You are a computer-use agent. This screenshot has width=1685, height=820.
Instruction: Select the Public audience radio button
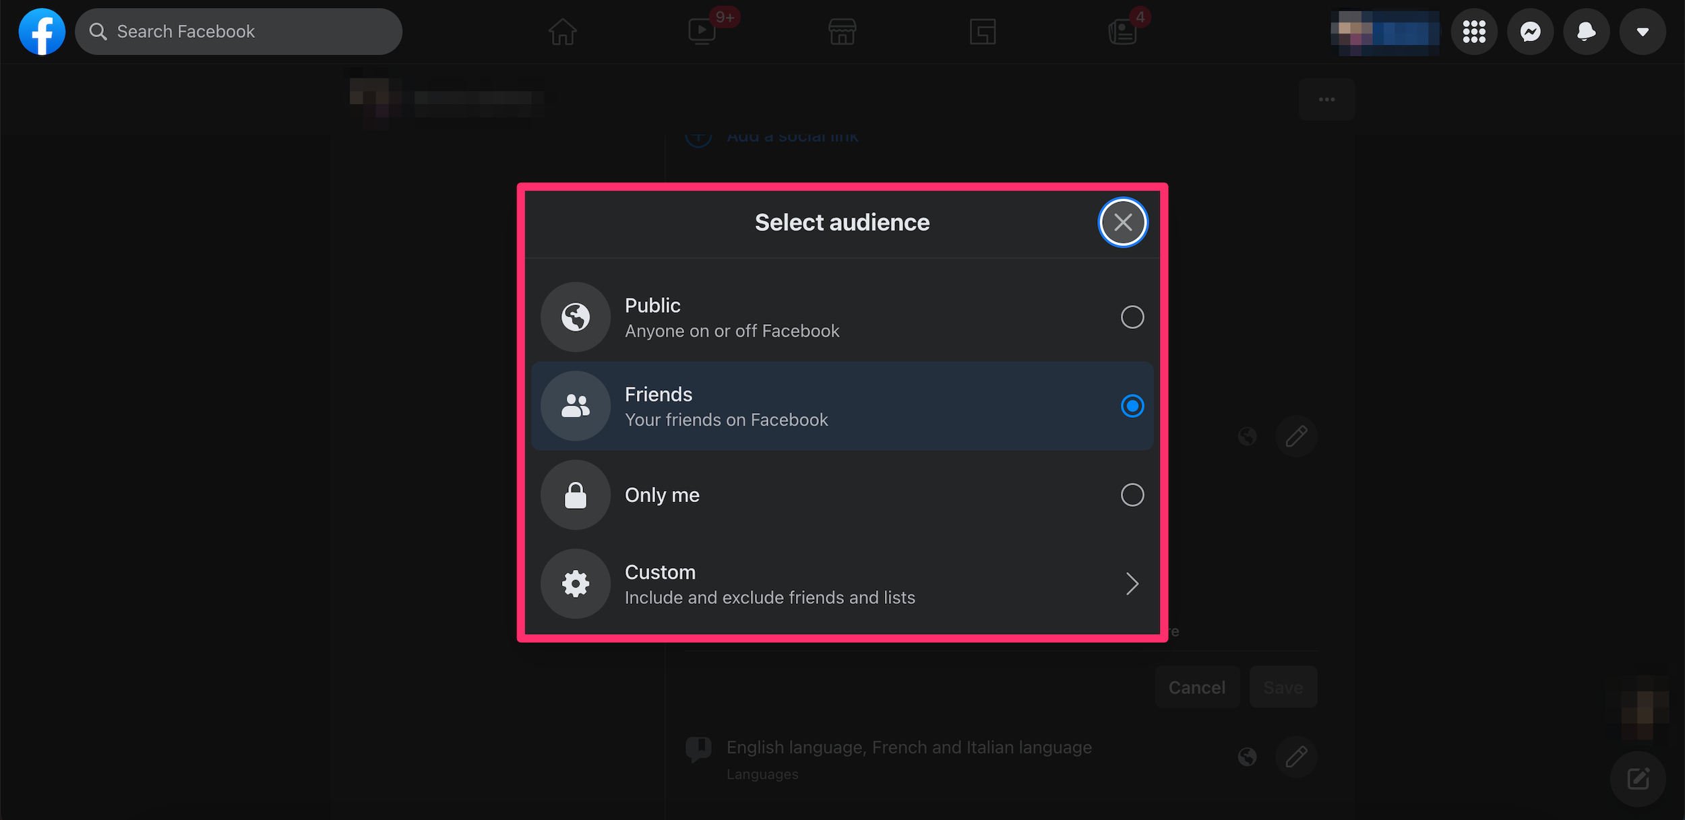pyautogui.click(x=1132, y=316)
